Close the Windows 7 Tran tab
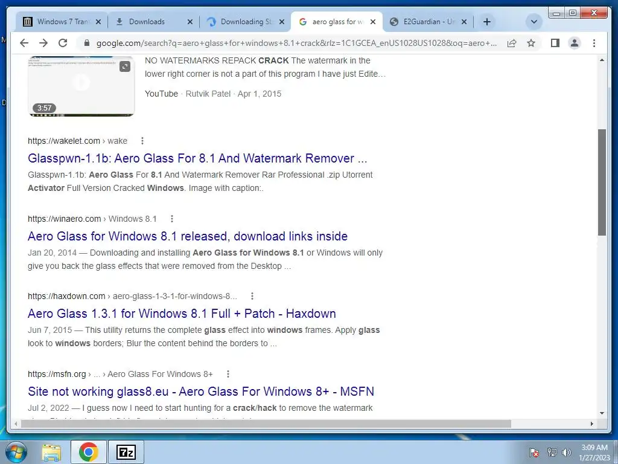 [98, 22]
